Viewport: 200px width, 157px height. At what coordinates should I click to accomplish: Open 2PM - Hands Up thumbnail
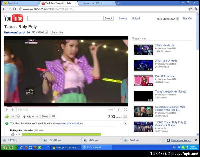pos(143,50)
